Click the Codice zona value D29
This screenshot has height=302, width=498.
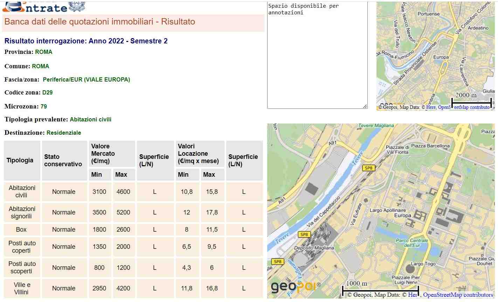point(47,92)
